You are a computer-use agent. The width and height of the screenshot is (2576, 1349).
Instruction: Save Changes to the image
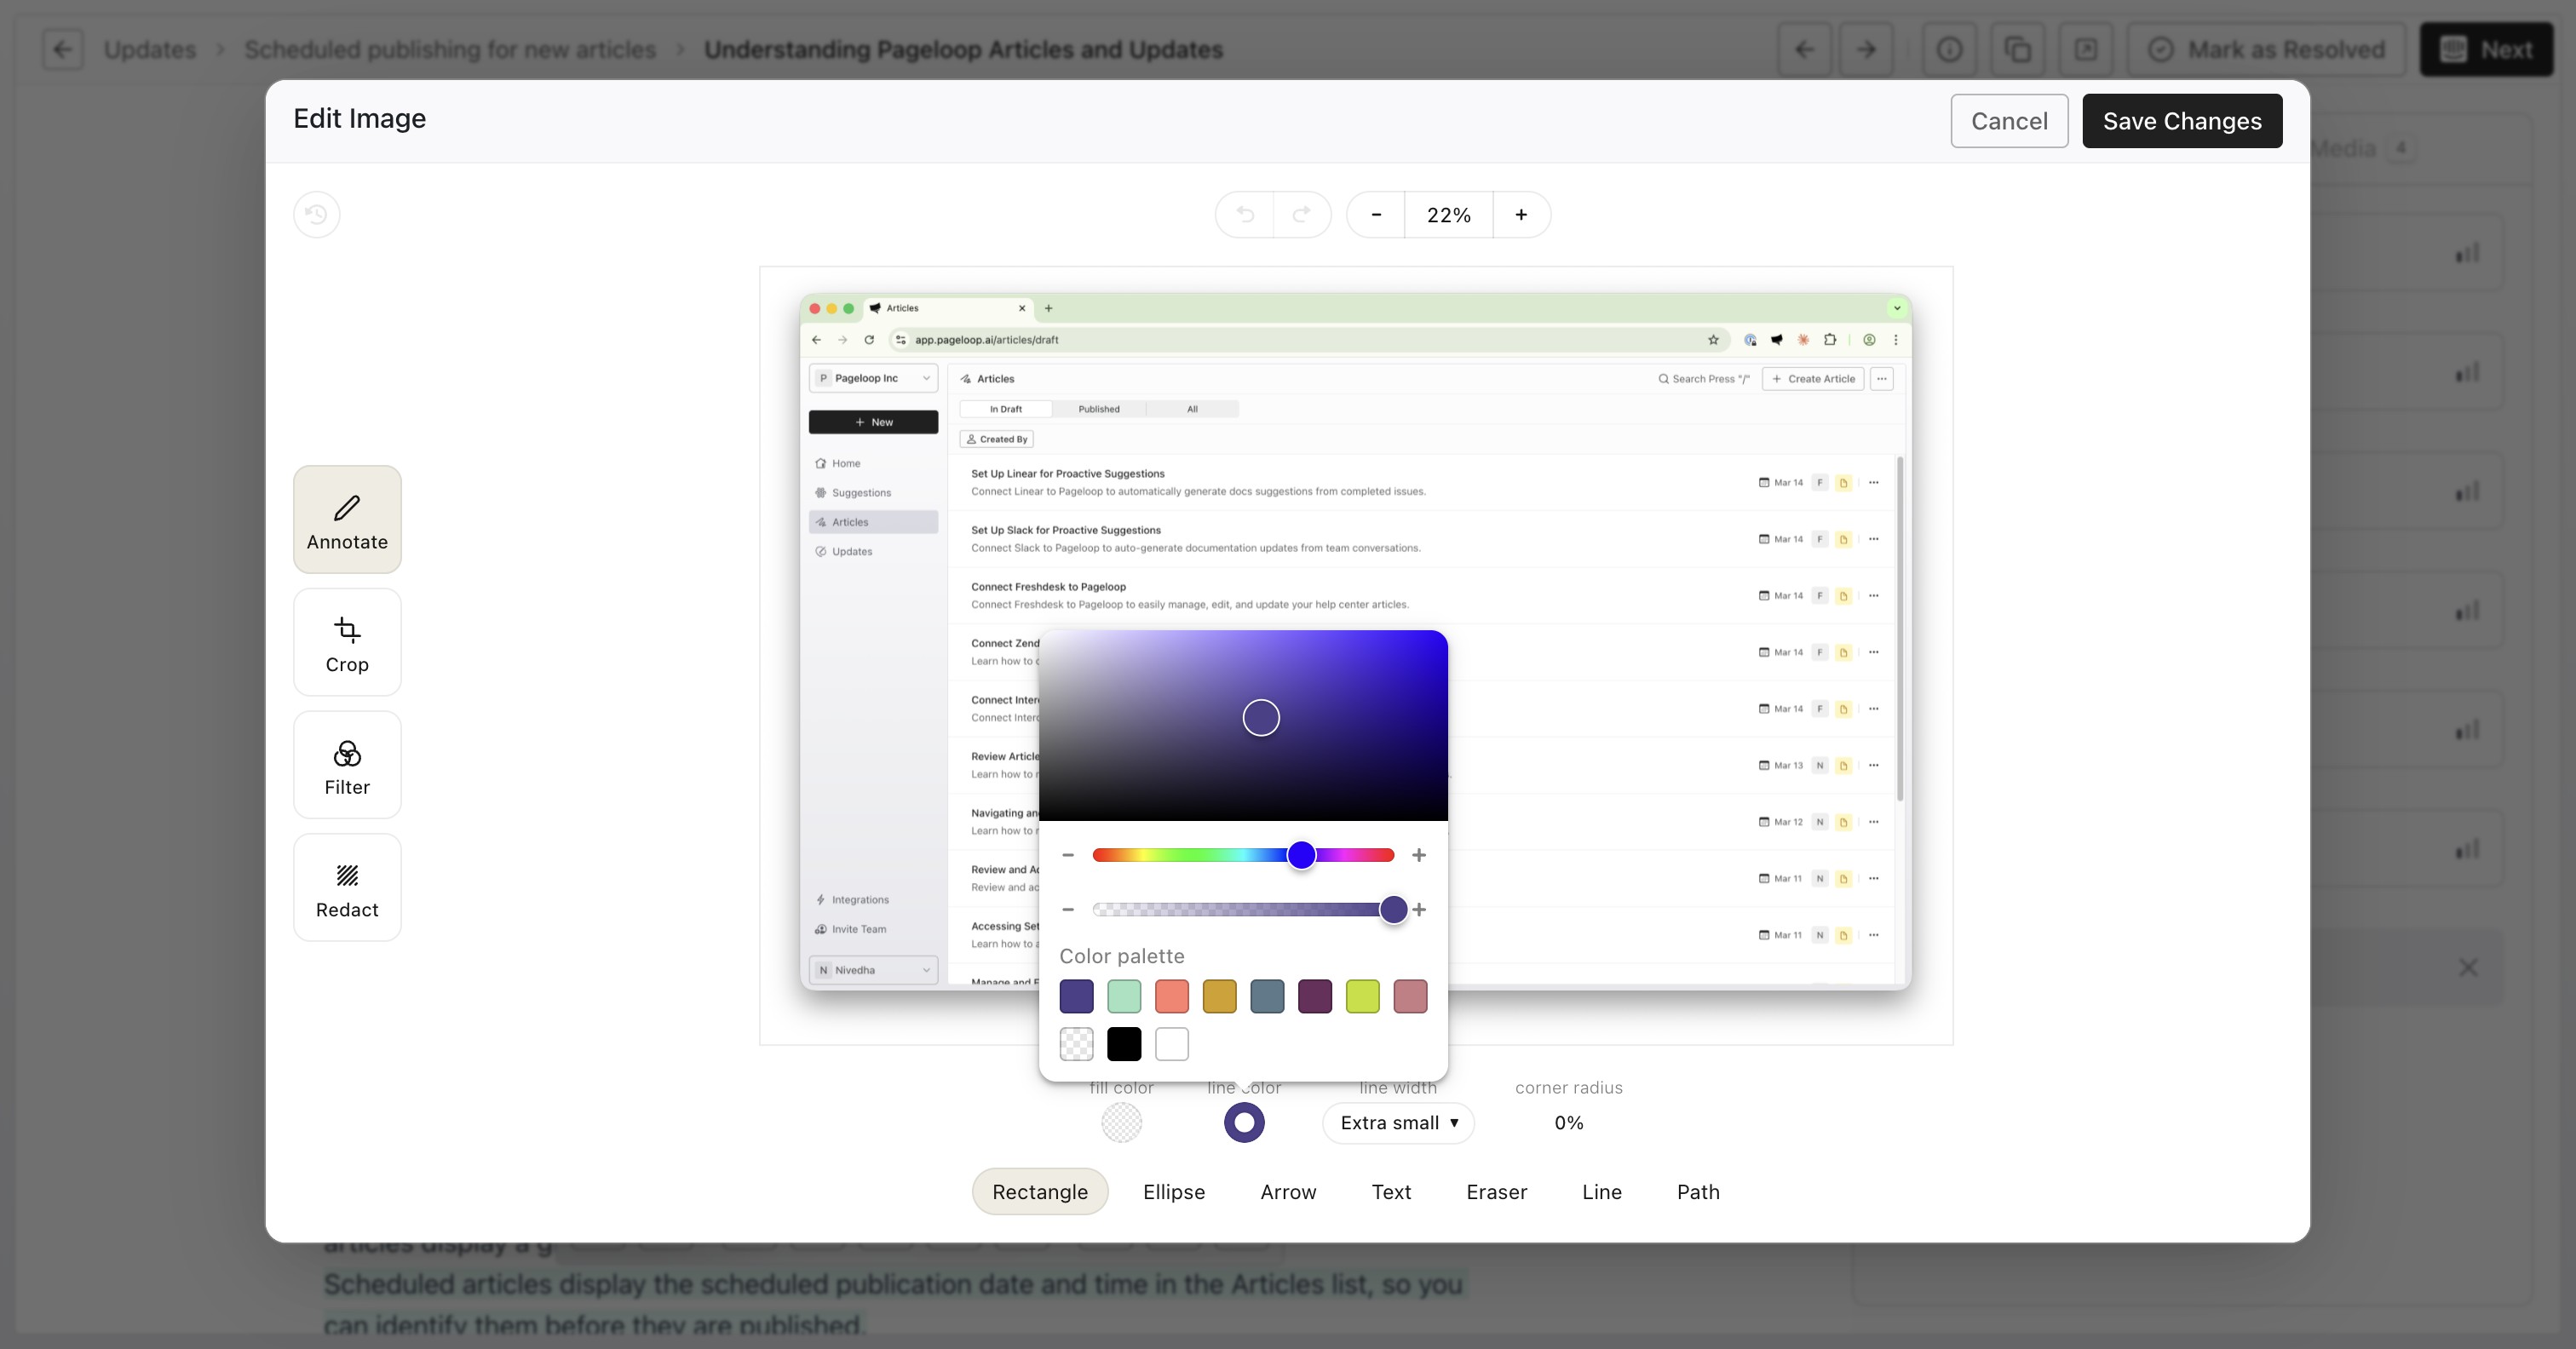2182,121
